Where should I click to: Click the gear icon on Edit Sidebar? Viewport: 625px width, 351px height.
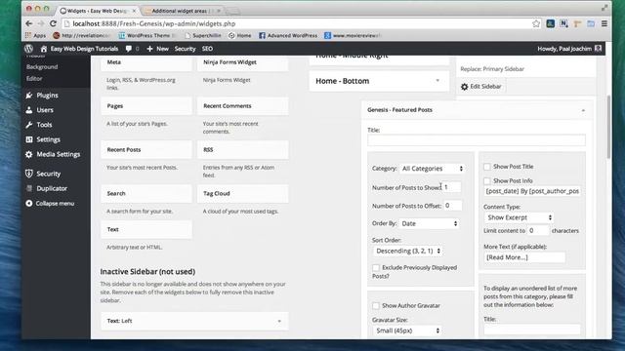465,87
